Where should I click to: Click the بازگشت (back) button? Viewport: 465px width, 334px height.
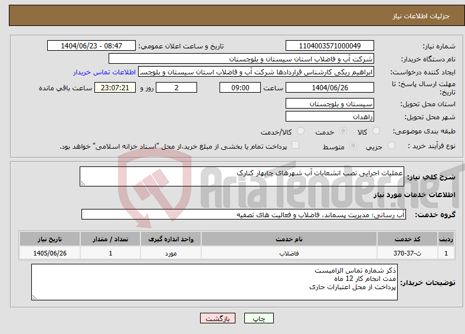(x=218, y=318)
